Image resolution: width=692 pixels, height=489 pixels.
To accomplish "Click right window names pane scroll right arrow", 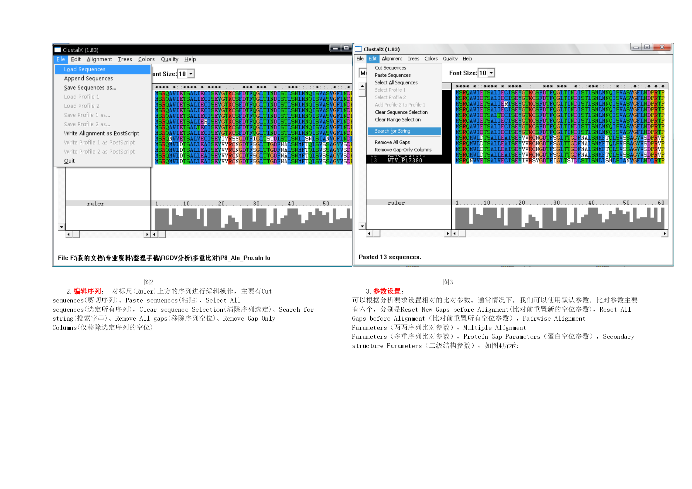I will pos(448,234).
